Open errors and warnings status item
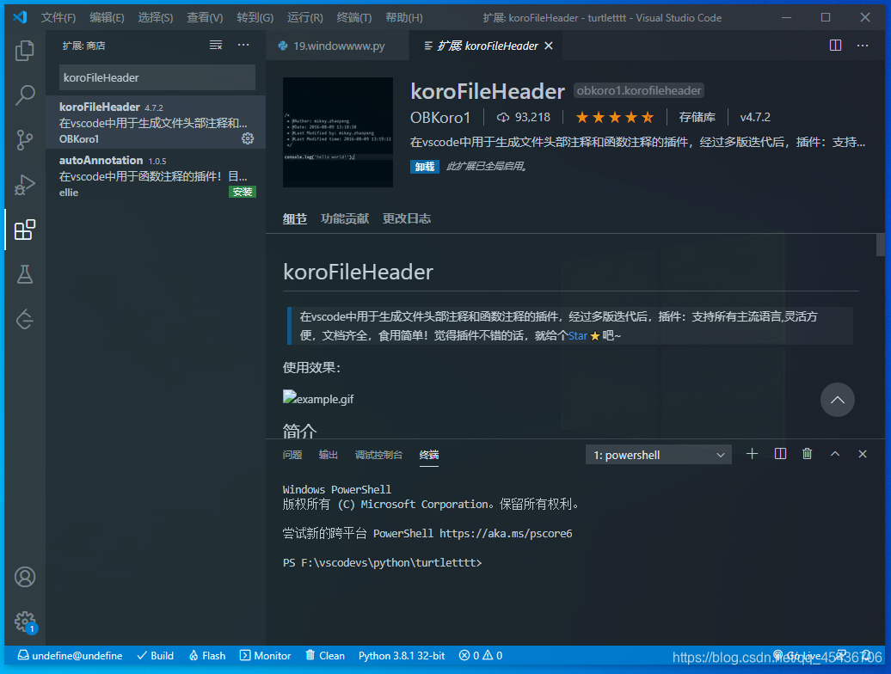The image size is (891, 674). tap(481, 655)
